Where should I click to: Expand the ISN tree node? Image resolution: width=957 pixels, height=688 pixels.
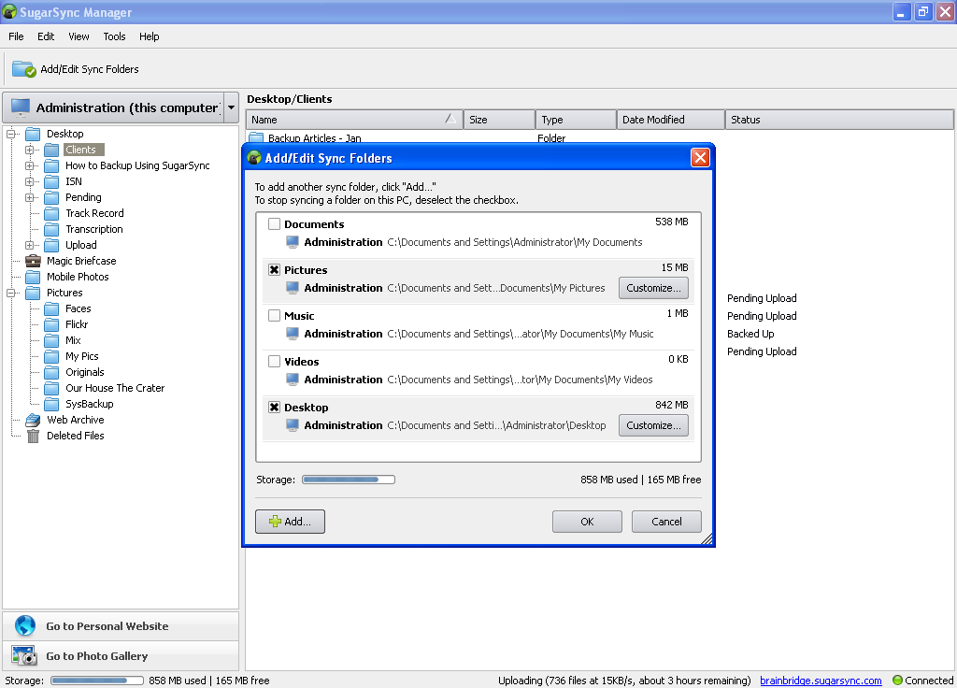pyautogui.click(x=29, y=181)
